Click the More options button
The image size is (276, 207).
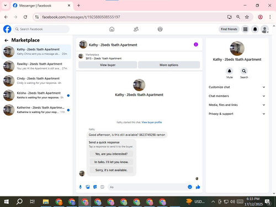pos(169,65)
